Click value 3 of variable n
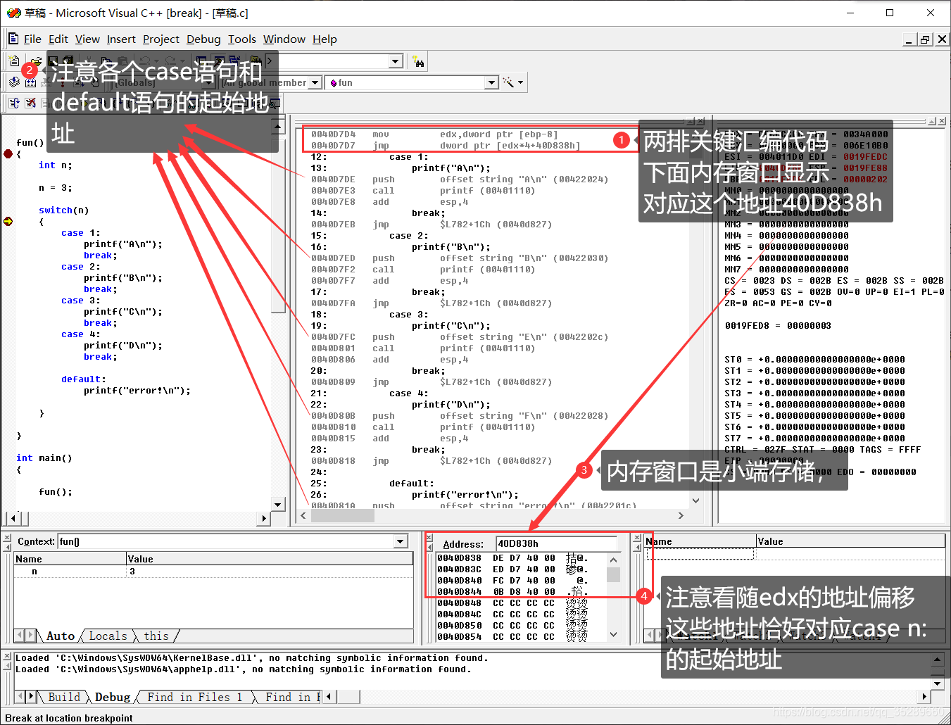The width and height of the screenshot is (951, 725). 132,572
